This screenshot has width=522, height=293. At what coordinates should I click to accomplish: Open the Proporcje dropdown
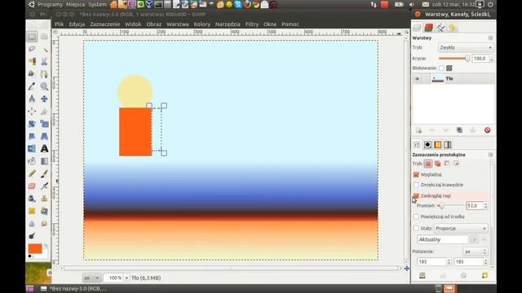point(461,229)
